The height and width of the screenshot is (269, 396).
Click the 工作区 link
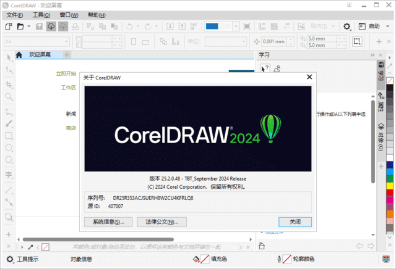point(69,88)
